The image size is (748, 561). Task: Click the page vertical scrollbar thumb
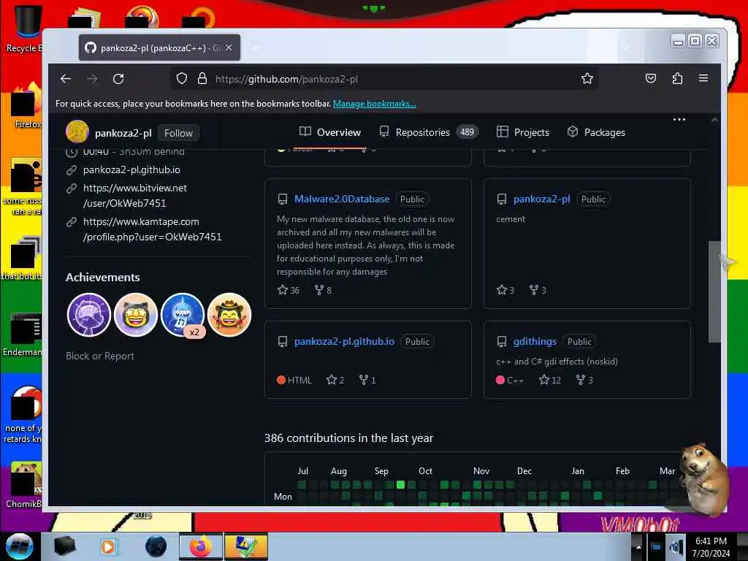(x=714, y=291)
